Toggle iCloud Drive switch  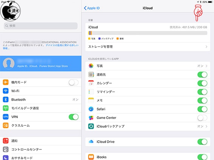(202, 142)
